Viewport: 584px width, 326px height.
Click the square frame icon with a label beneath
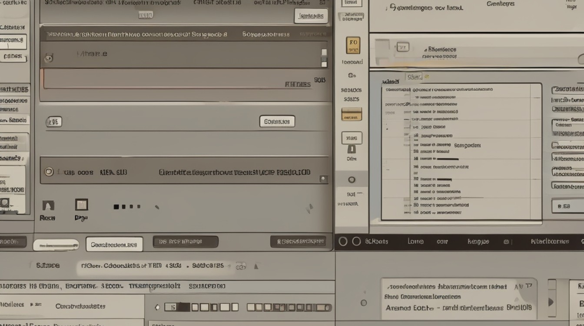pos(81,205)
